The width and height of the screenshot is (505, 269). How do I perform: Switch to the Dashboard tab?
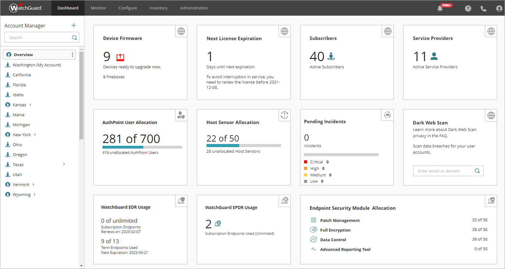[x=68, y=8]
